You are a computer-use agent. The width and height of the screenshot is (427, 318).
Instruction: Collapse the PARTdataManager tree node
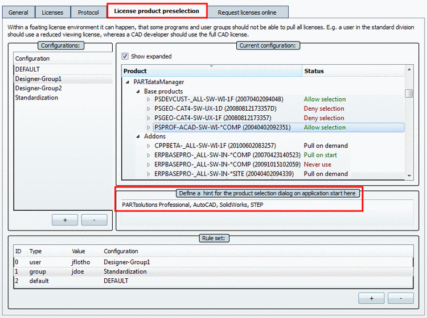pyautogui.click(x=128, y=82)
